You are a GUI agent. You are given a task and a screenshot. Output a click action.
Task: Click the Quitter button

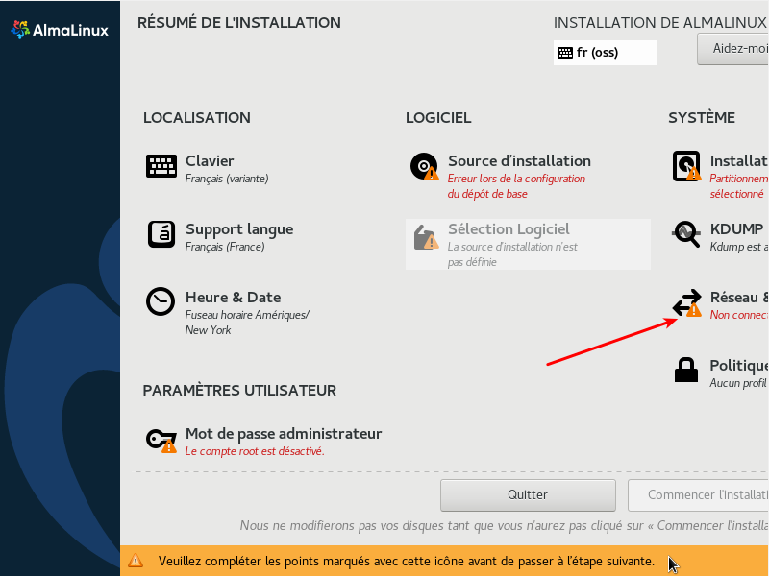[x=528, y=495]
